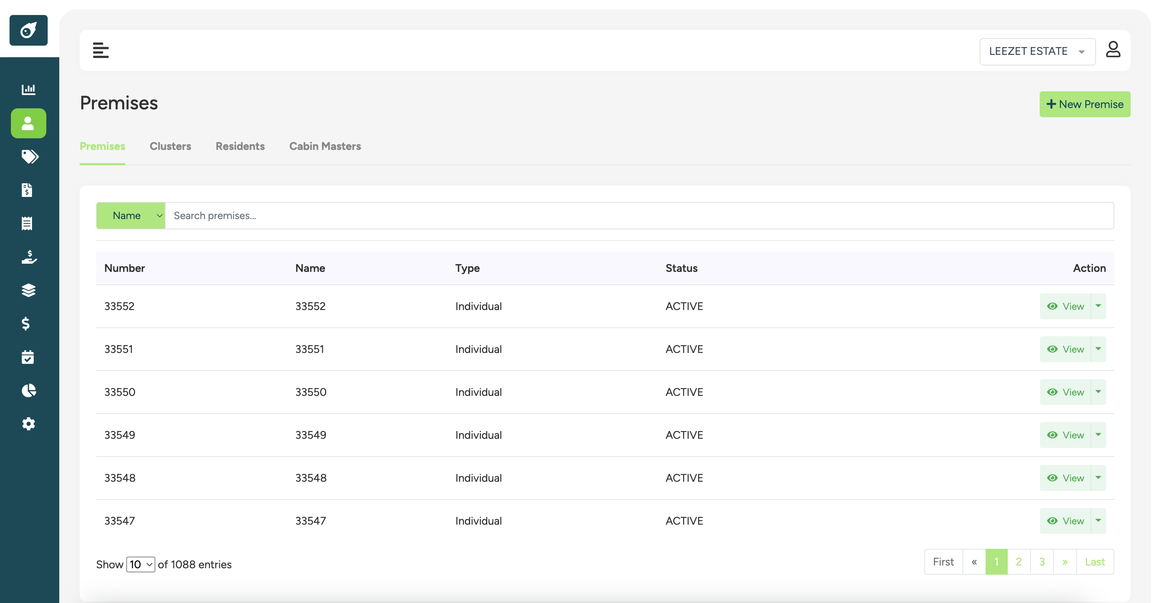This screenshot has width=1162, height=603.
Task: Toggle the hamburger menu icon
Action: pyautogui.click(x=100, y=50)
